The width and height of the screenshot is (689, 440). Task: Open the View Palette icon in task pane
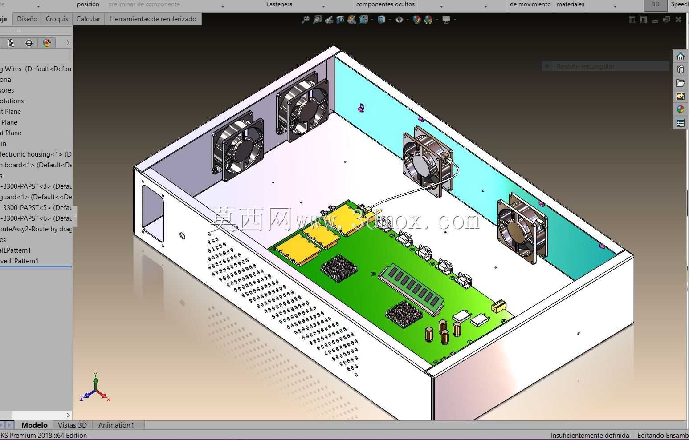click(680, 96)
